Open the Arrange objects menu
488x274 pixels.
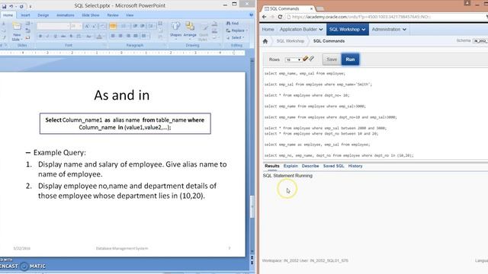(190, 30)
